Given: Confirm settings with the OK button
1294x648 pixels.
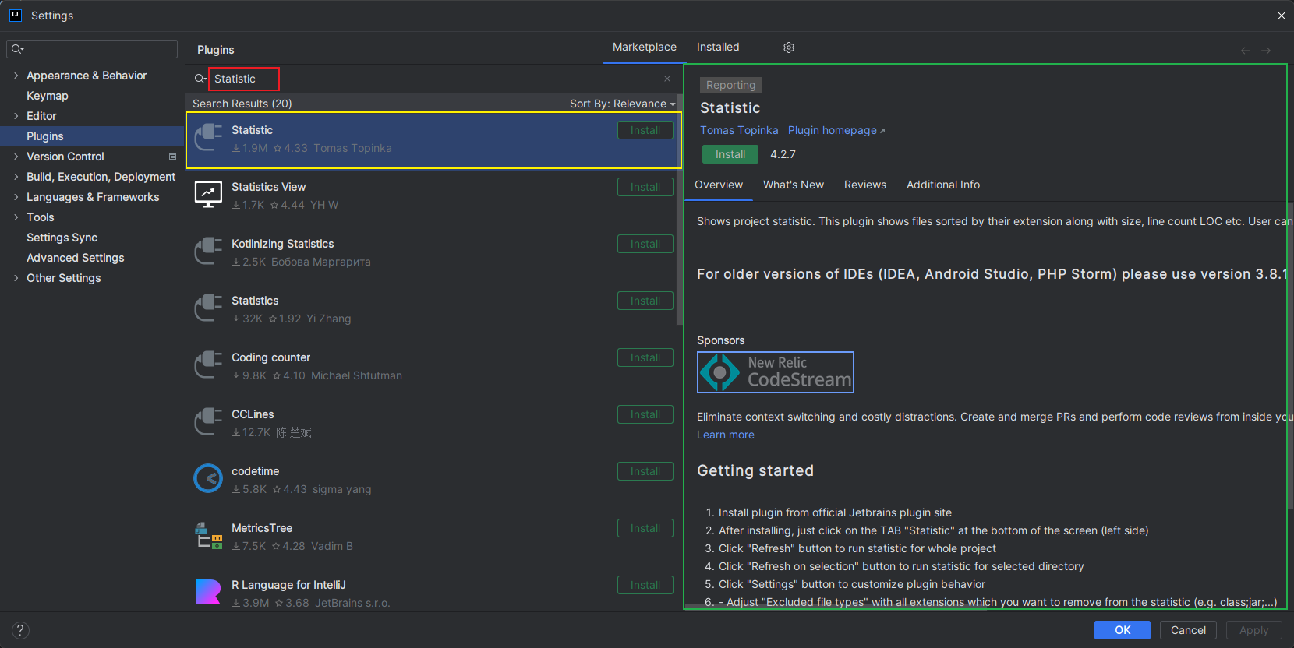Looking at the screenshot, I should coord(1123,630).
